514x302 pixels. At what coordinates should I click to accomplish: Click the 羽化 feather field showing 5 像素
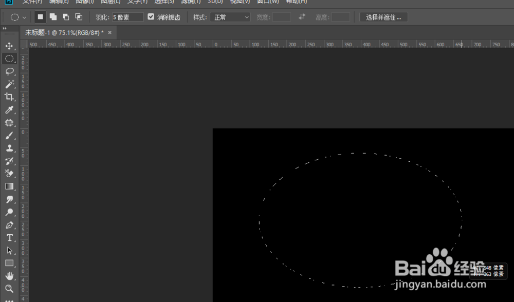pos(127,17)
